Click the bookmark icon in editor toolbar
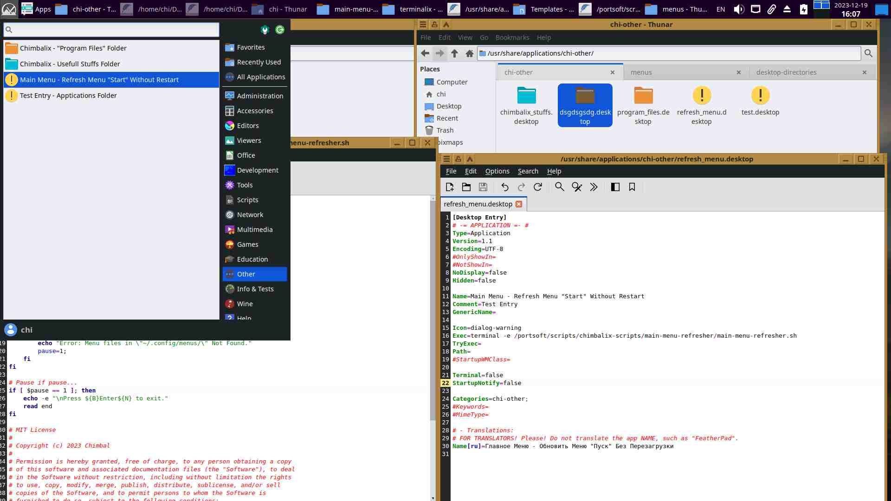The height and width of the screenshot is (501, 891). pyautogui.click(x=632, y=187)
